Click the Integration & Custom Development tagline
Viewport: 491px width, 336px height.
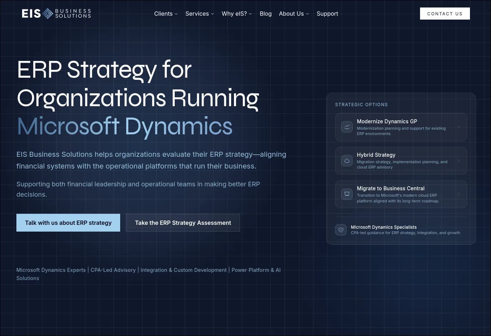click(x=184, y=270)
